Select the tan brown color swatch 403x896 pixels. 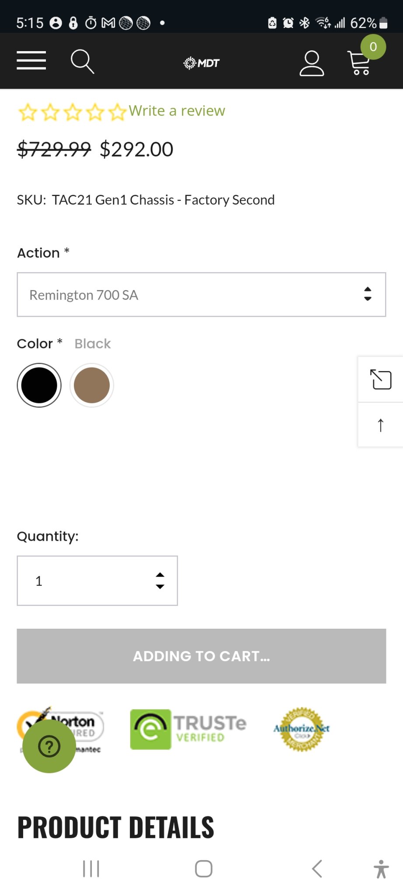[x=92, y=385]
